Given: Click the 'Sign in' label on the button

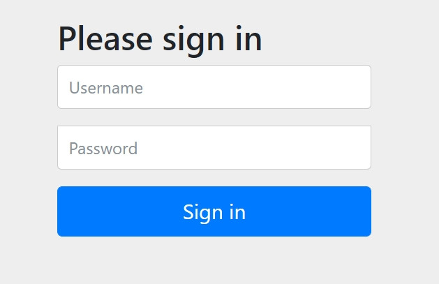Looking at the screenshot, I should click(214, 213).
